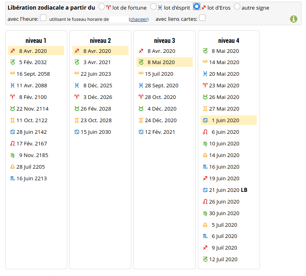306x276 pixels.
Task: Open level 3 period 28 Sept. 2020
Action: (x=161, y=85)
